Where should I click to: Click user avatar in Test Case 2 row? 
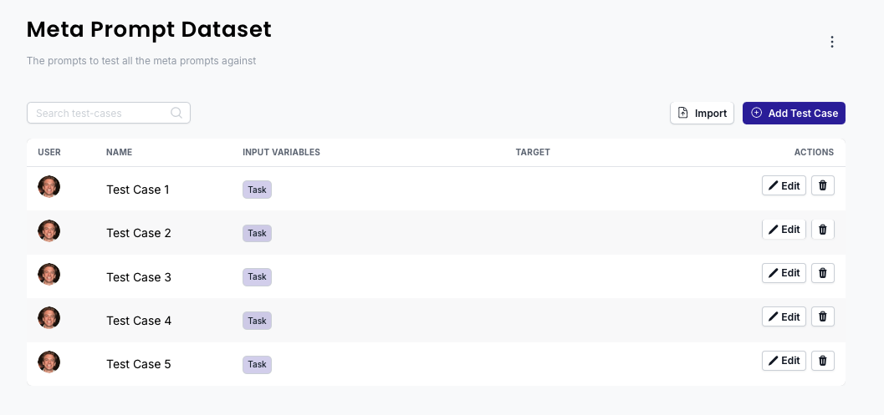click(49, 230)
